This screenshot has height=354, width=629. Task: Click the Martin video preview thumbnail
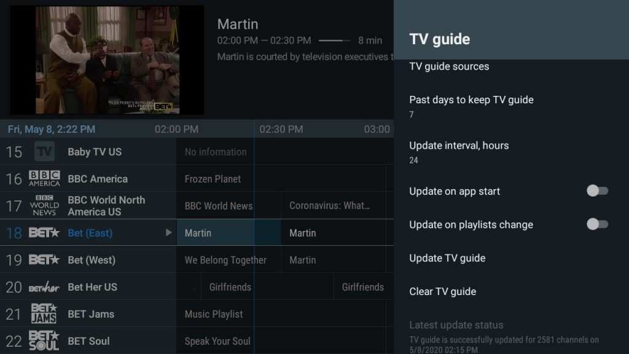[107, 60]
